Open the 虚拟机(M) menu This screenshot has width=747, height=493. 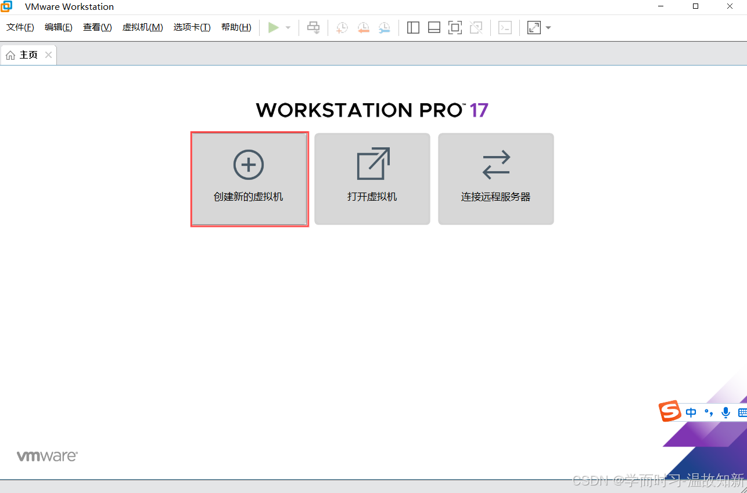coord(142,27)
